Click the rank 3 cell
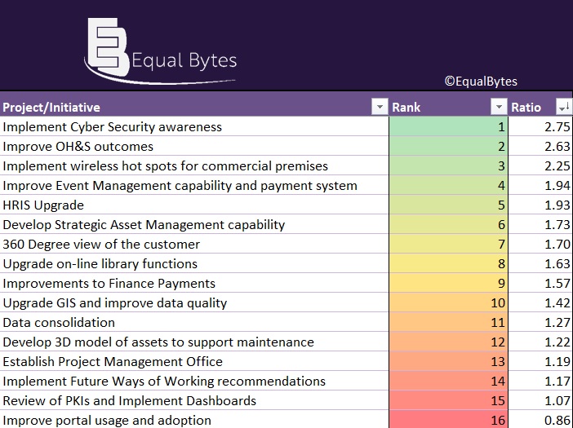This screenshot has height=428, width=573. (448, 165)
